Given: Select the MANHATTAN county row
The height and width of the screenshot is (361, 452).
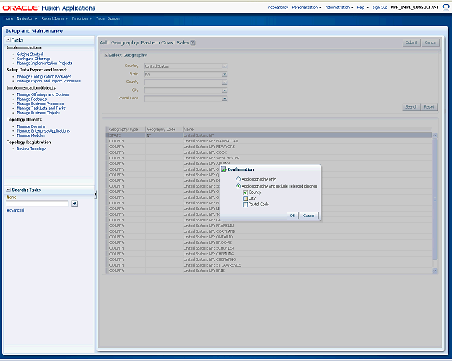Looking at the screenshot, I should (x=268, y=141).
